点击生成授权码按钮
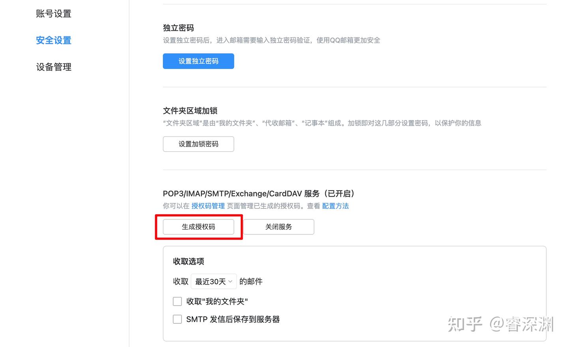This screenshot has width=568, height=347. pyautogui.click(x=198, y=226)
